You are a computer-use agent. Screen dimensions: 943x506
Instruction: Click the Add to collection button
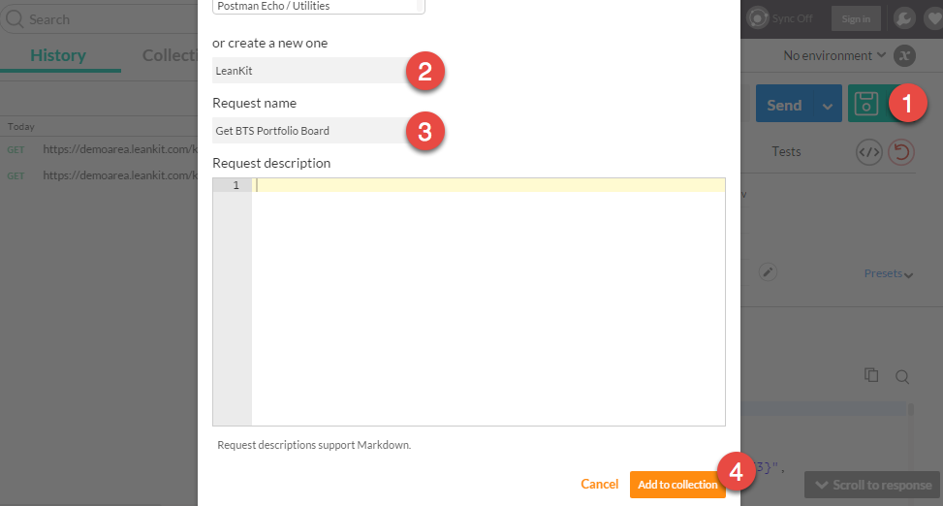coord(677,485)
